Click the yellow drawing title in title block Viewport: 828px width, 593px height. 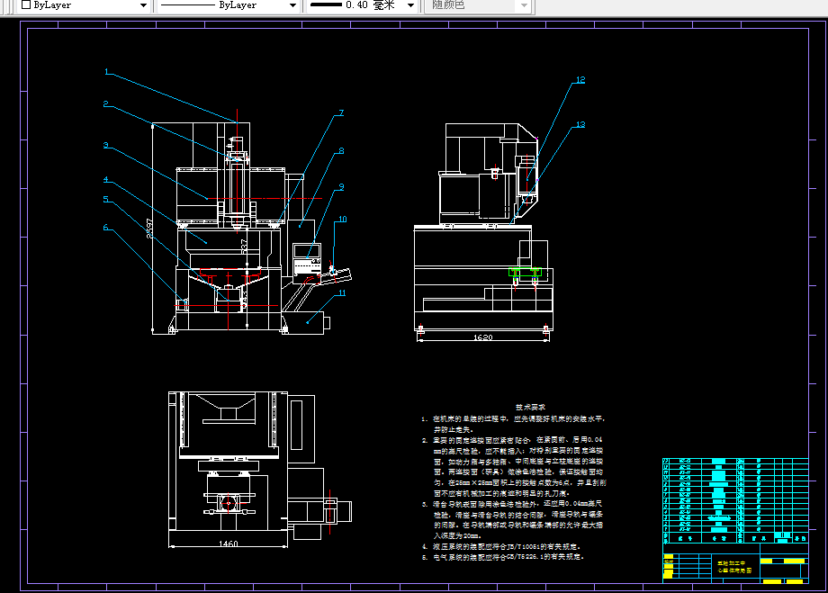coord(734,567)
